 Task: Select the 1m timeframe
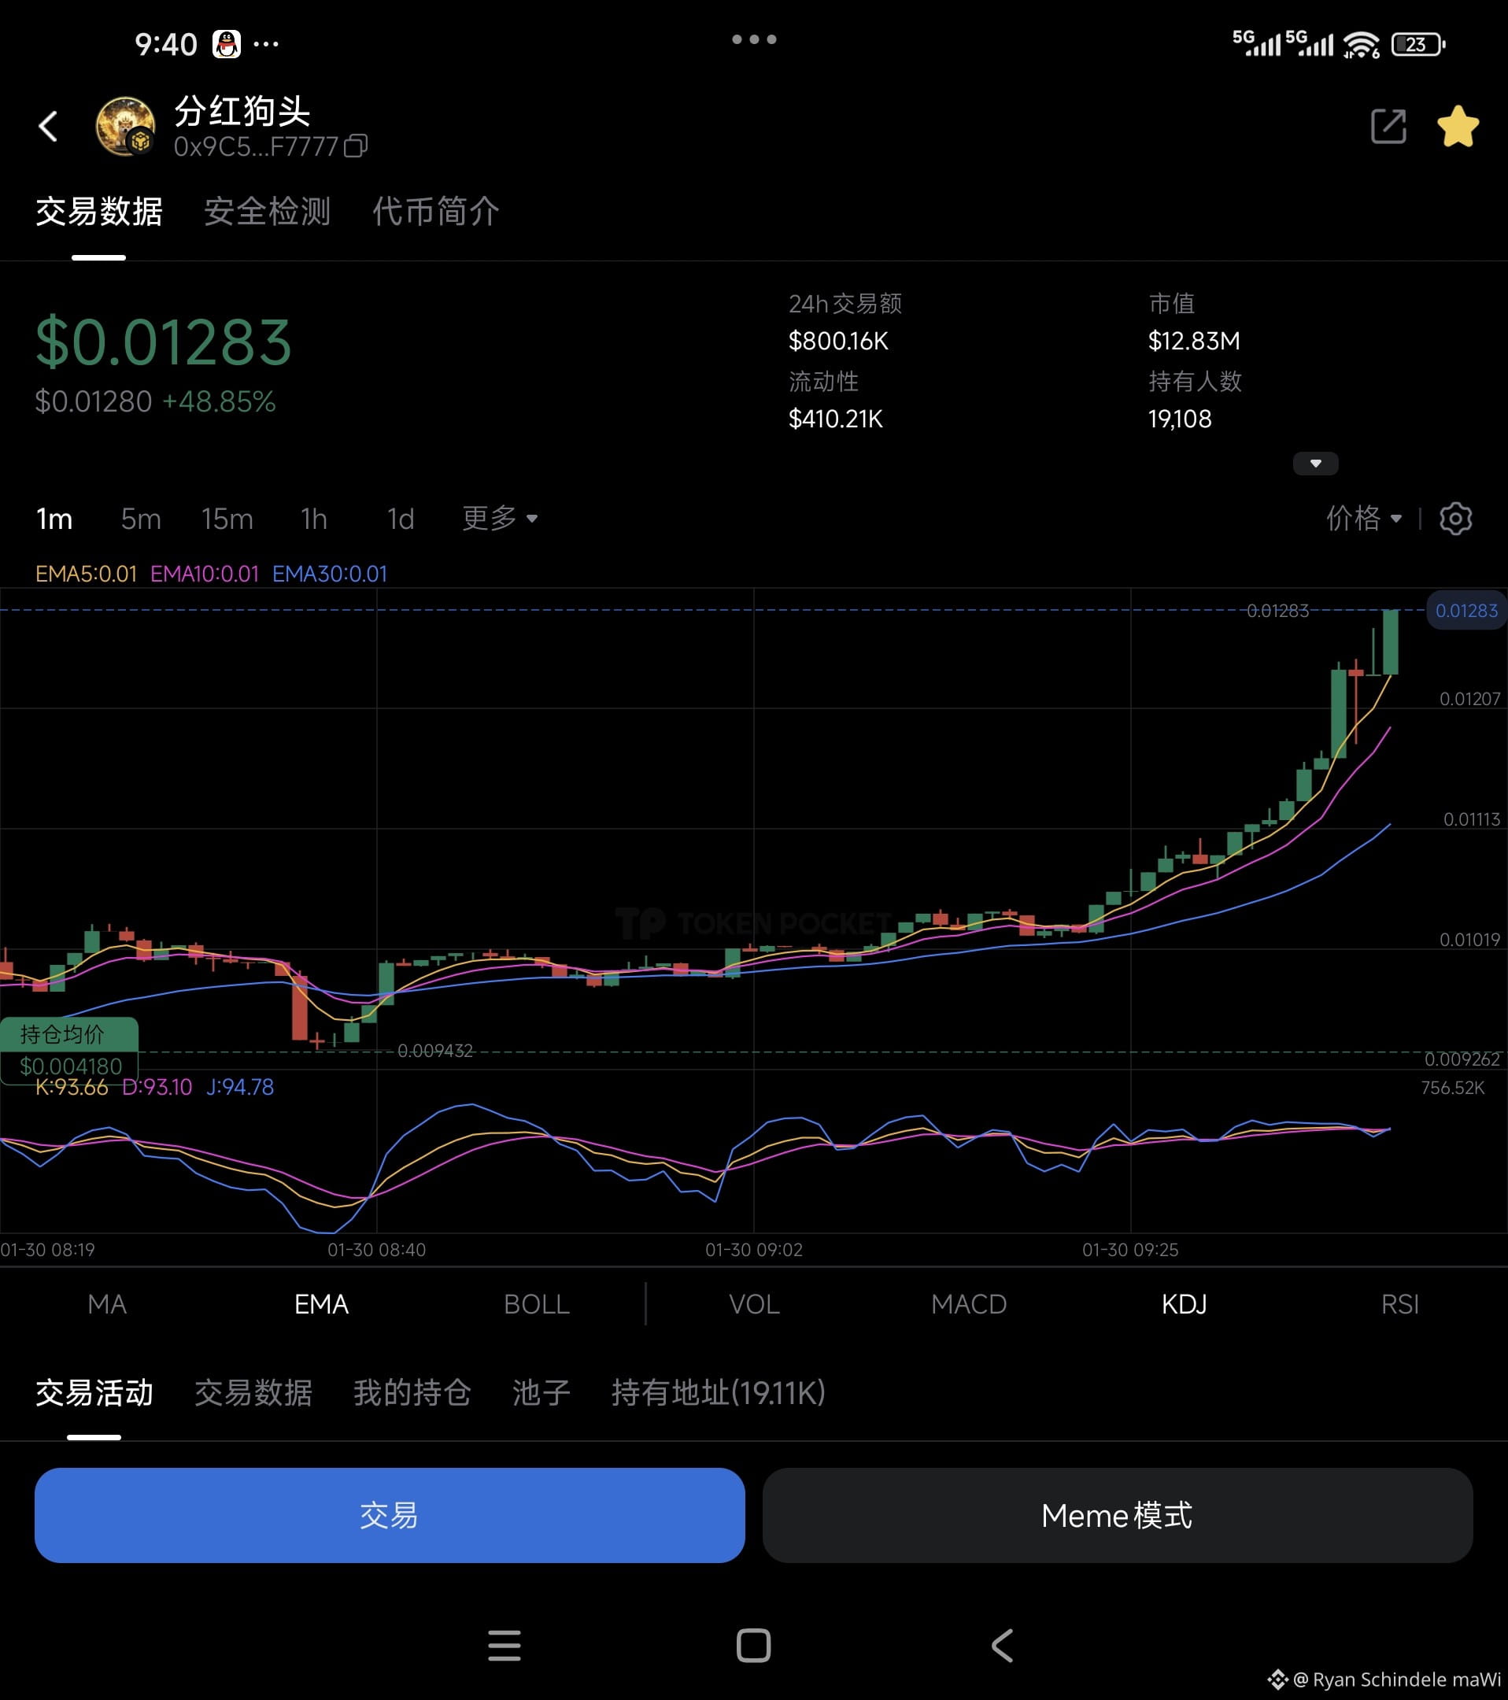(x=54, y=519)
